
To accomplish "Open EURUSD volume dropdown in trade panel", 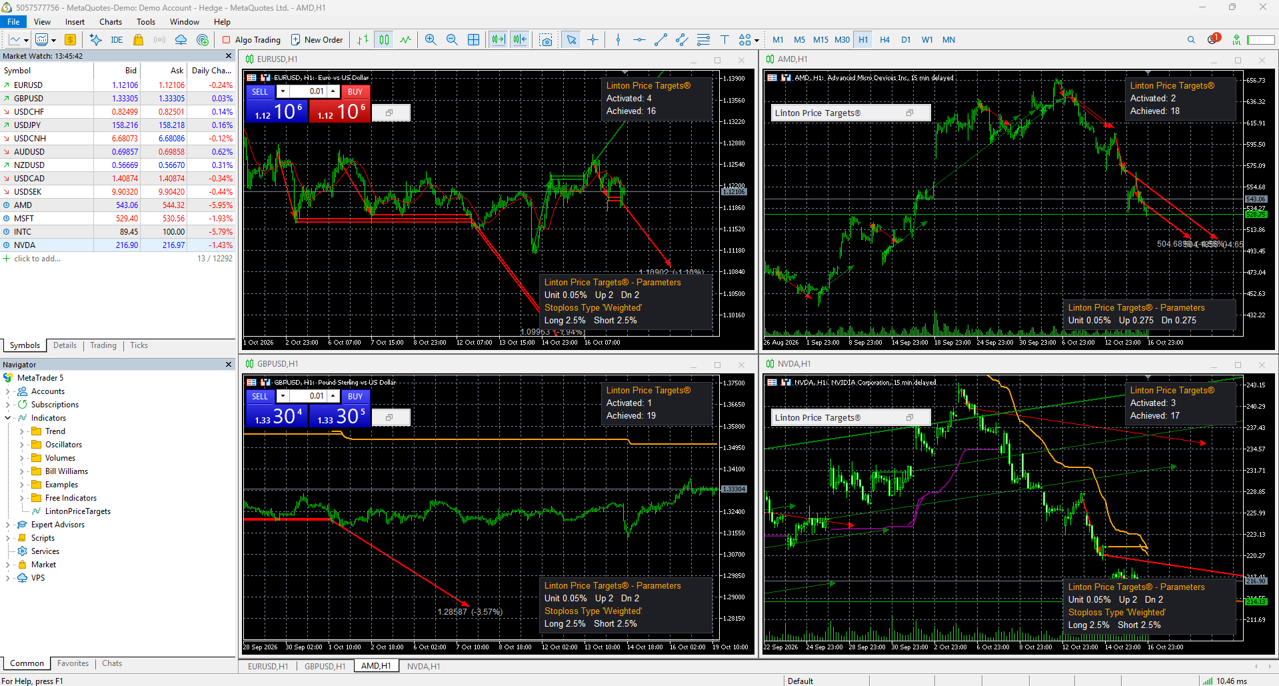I will click(283, 91).
